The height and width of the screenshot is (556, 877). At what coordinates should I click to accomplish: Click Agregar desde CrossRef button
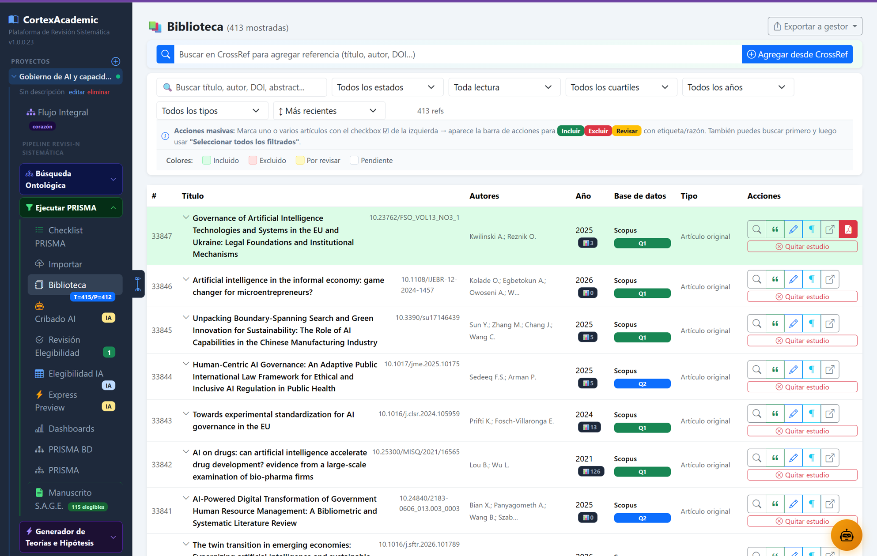[x=797, y=54]
